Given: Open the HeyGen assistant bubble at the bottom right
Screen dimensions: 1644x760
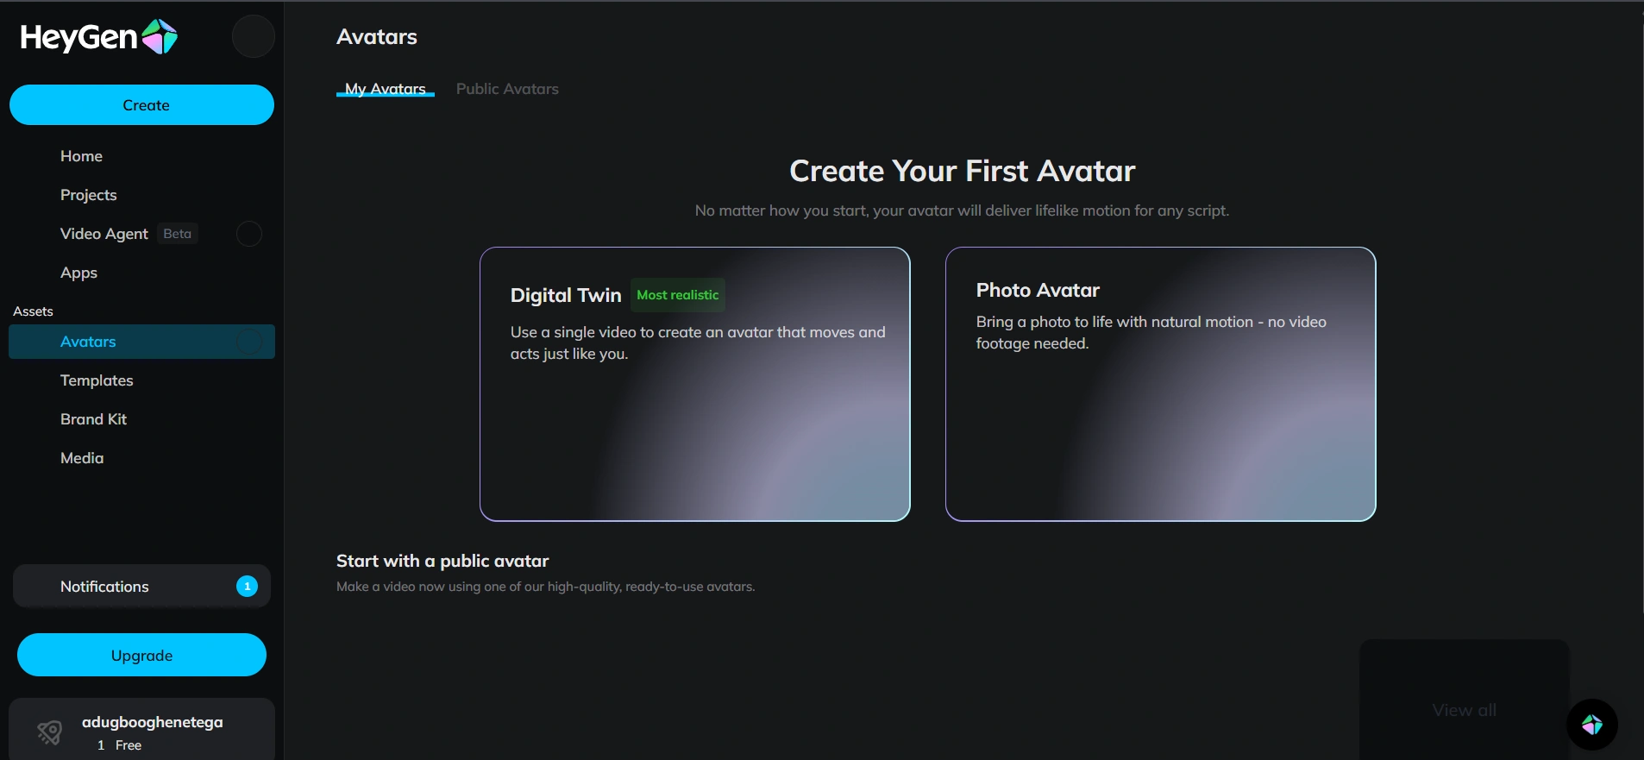Looking at the screenshot, I should point(1592,725).
